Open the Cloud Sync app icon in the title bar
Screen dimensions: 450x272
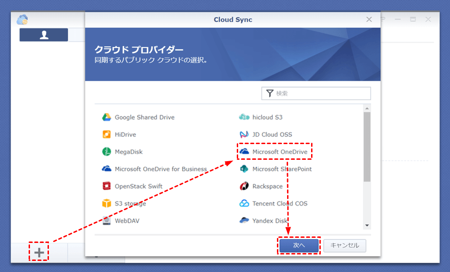(x=22, y=19)
